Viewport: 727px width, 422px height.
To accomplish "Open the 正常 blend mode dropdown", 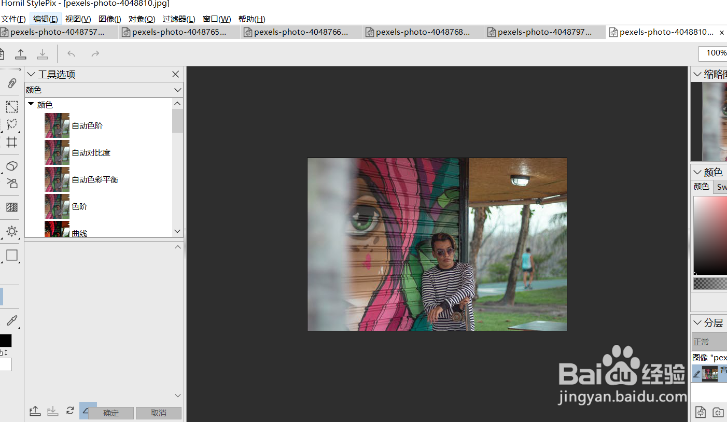I will pos(709,342).
